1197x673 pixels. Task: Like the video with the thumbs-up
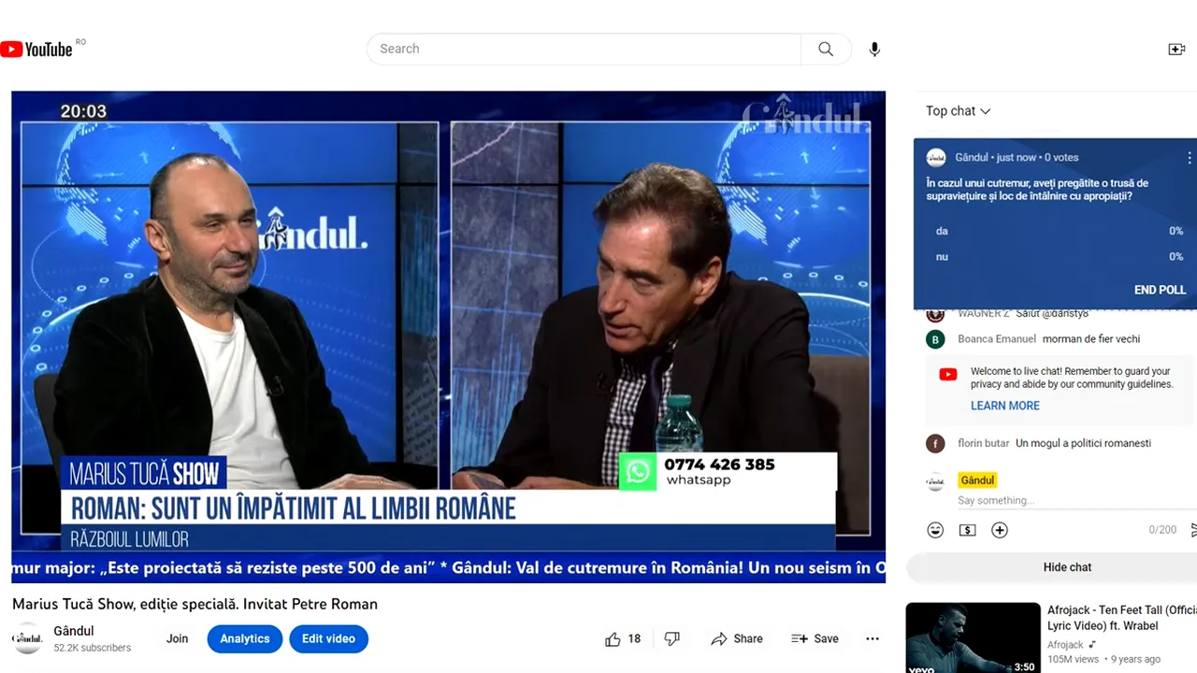pyautogui.click(x=613, y=638)
